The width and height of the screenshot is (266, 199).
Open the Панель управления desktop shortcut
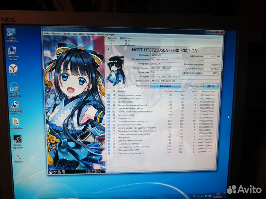pos(11,35)
